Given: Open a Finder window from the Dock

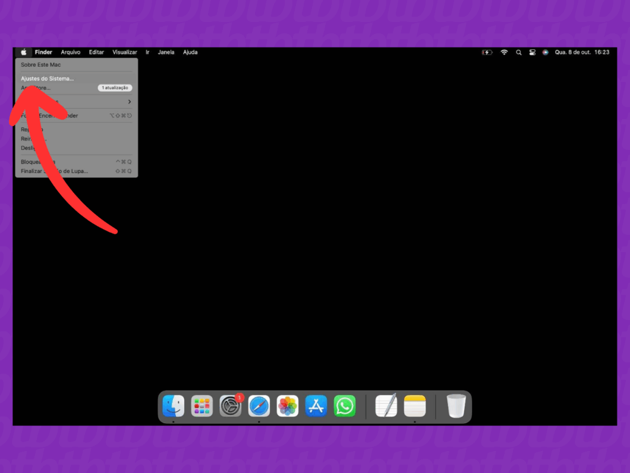Looking at the screenshot, I should (x=173, y=406).
